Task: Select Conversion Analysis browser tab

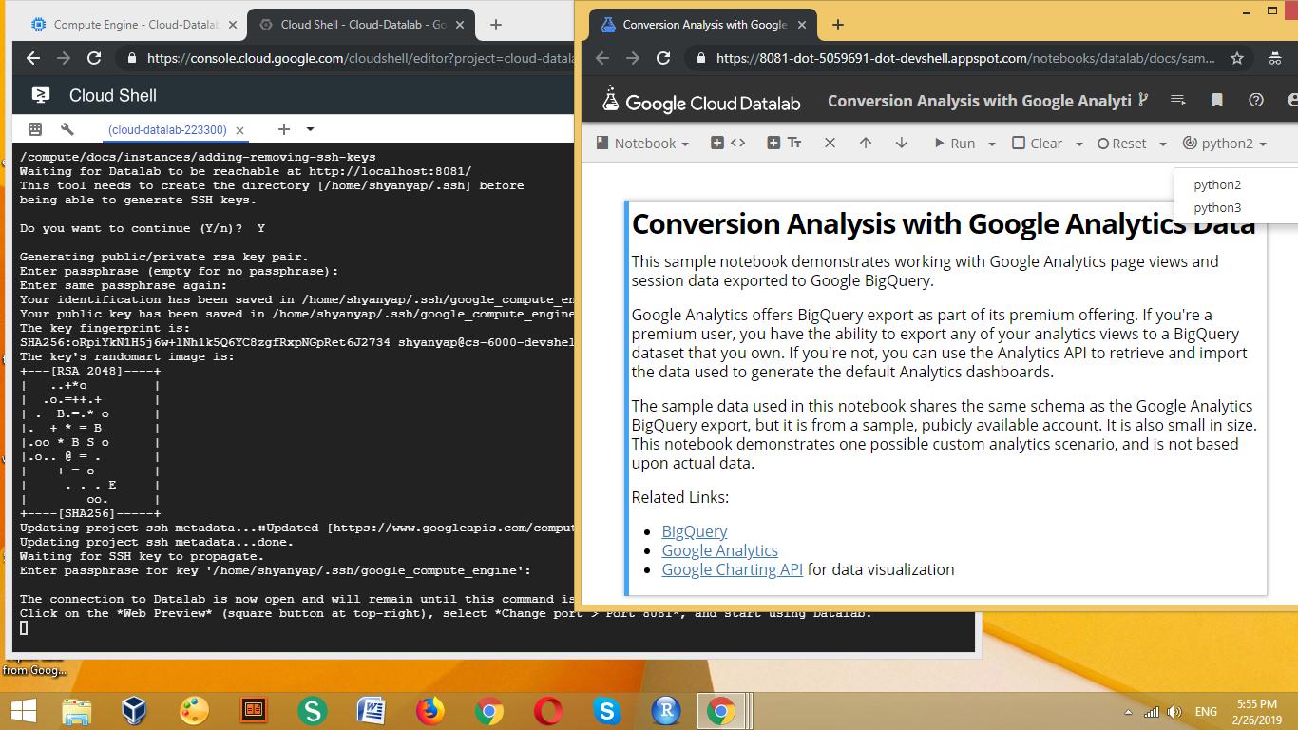Action: point(704,25)
